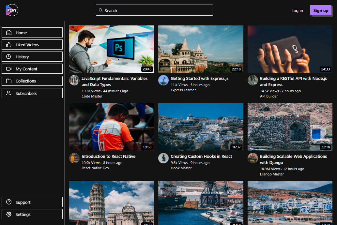The width and height of the screenshot is (337, 225).
Task: Open Subscribers from sidebar
Action: coord(32,93)
